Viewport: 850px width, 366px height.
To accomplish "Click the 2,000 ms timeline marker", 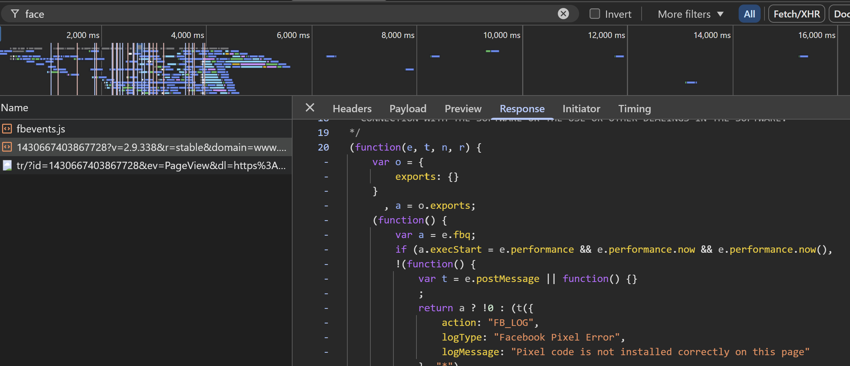I will pos(83,35).
